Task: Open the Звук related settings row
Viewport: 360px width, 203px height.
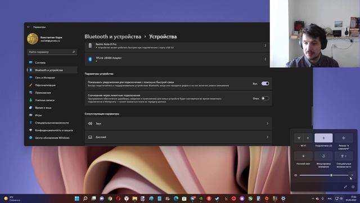Action: coord(178,123)
